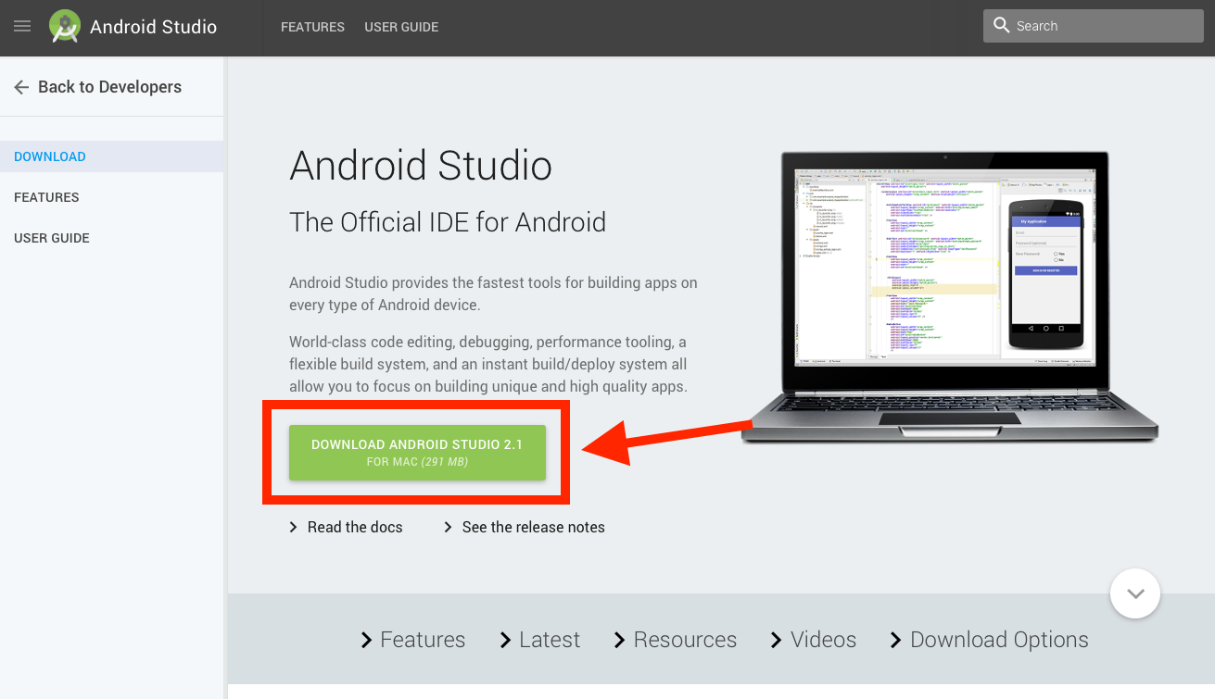Screen dimensions: 1215x699
Task: Expand the Resources section chevron
Action: click(620, 640)
